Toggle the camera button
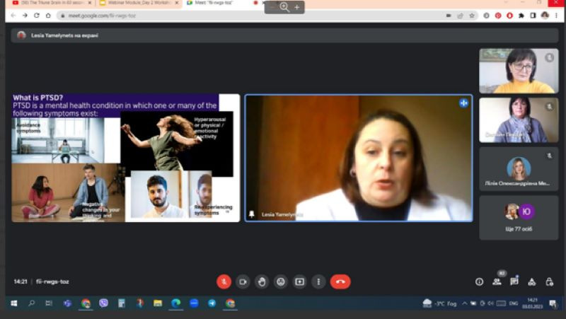Viewport: 566px width, 319px height. click(243, 282)
